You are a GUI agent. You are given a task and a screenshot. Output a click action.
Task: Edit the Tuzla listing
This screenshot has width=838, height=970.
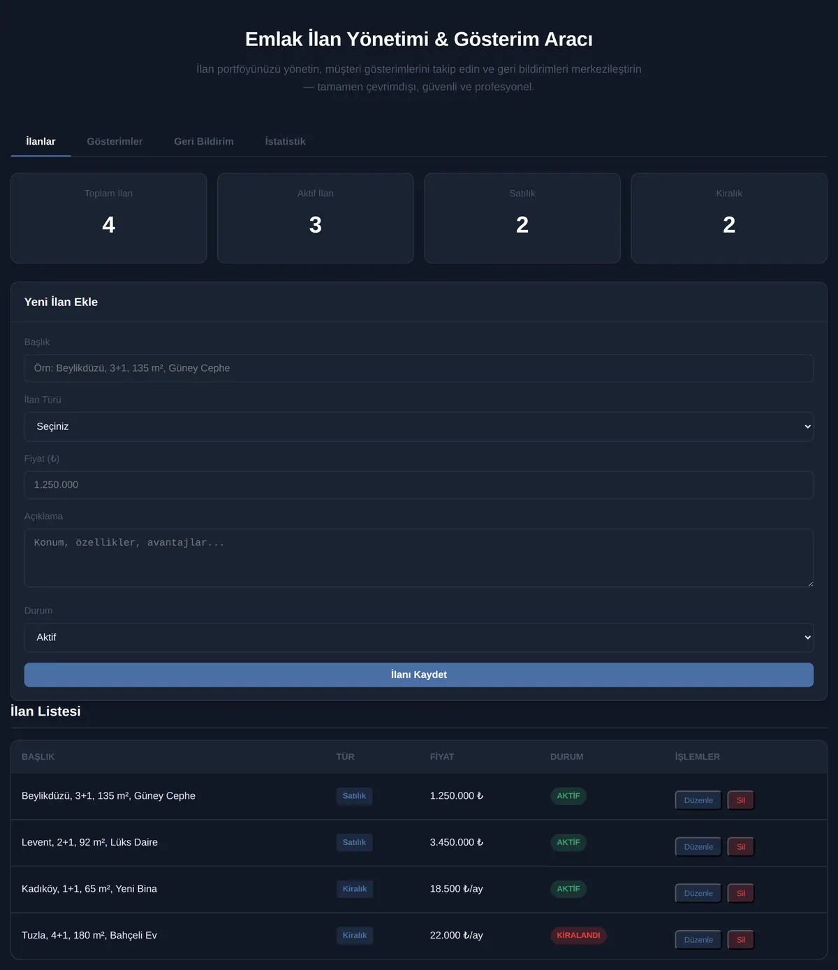click(x=698, y=940)
